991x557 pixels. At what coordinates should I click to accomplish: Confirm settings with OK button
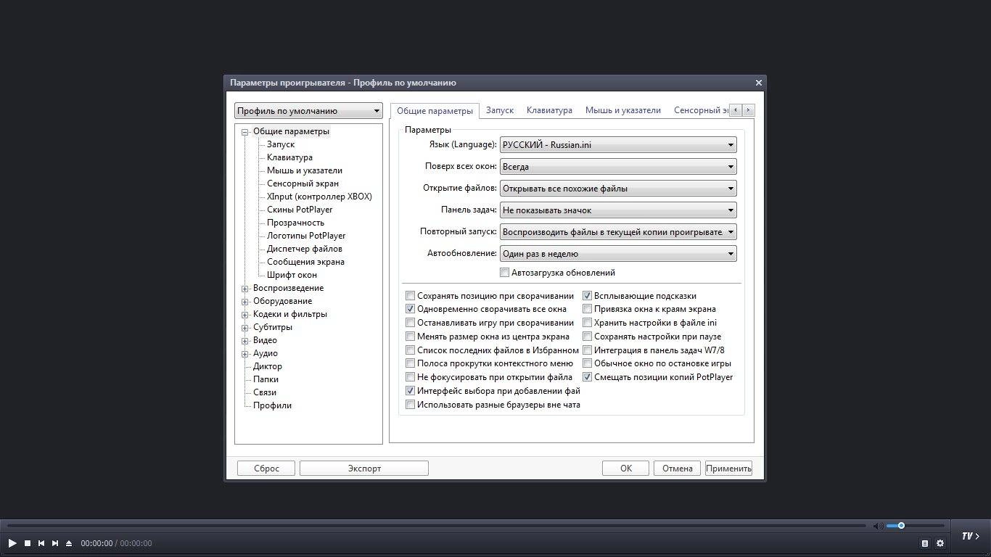pyautogui.click(x=626, y=469)
